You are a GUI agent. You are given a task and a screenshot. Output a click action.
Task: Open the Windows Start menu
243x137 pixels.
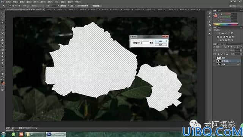(3, 134)
